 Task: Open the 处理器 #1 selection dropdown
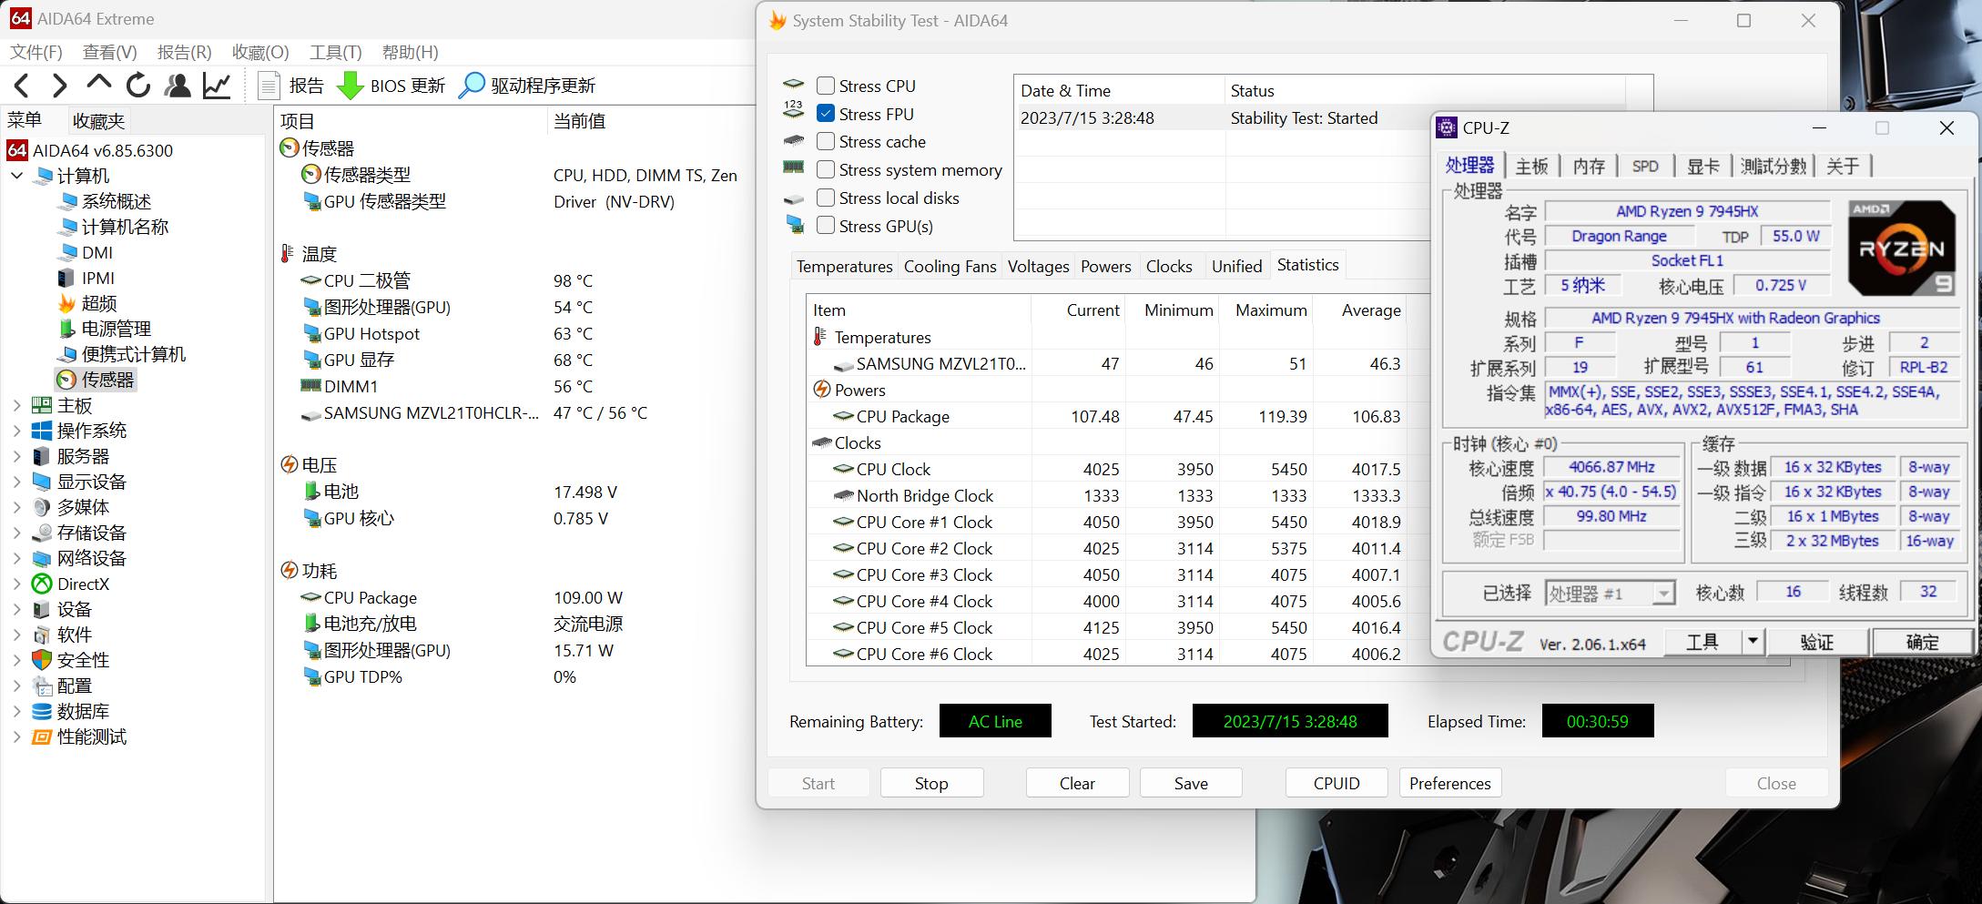1663,594
